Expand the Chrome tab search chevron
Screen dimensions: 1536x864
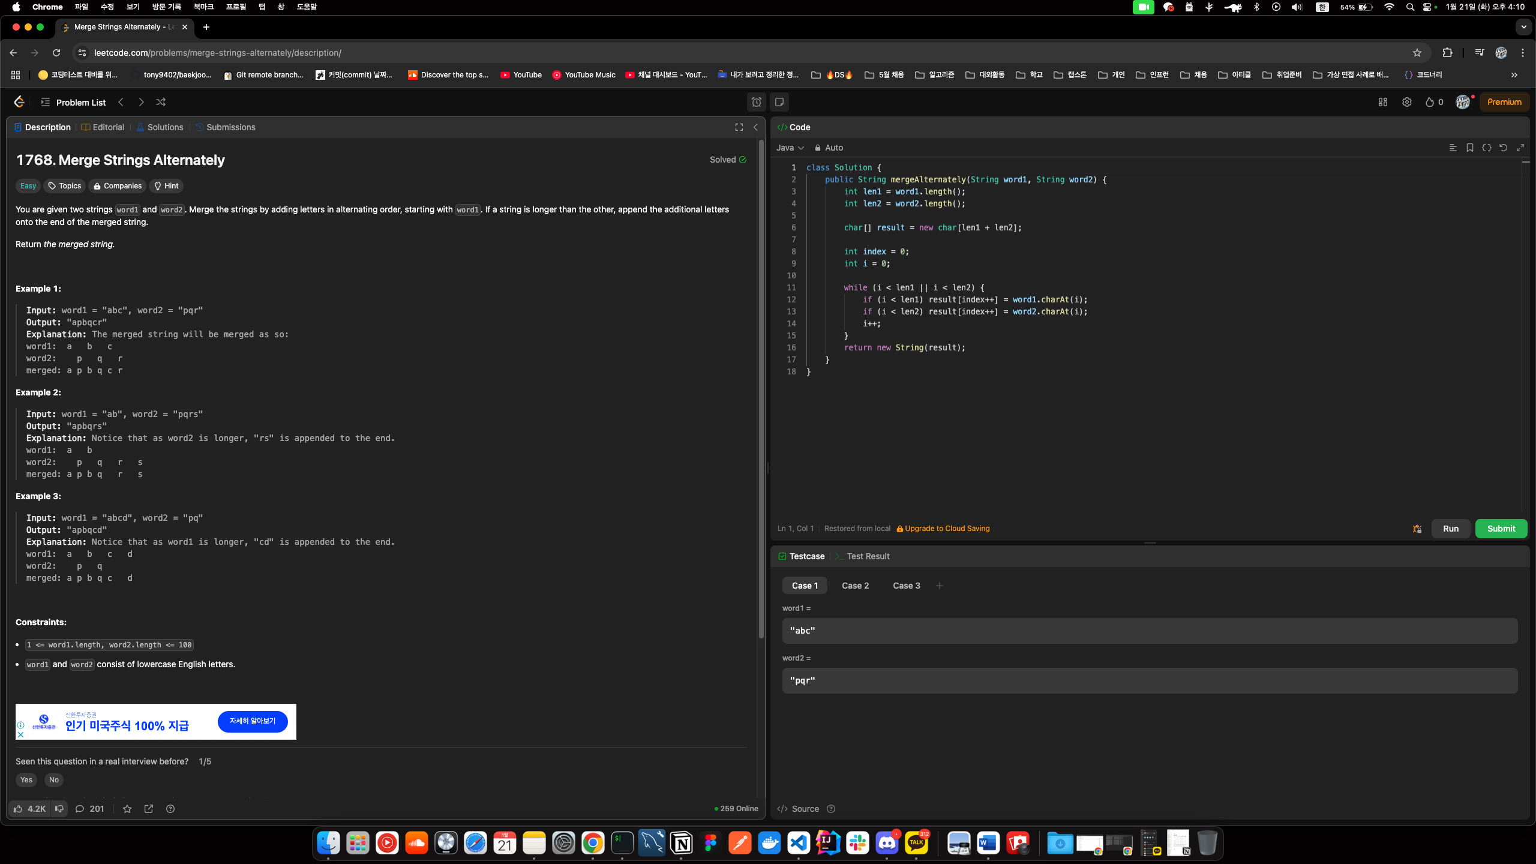(1523, 27)
